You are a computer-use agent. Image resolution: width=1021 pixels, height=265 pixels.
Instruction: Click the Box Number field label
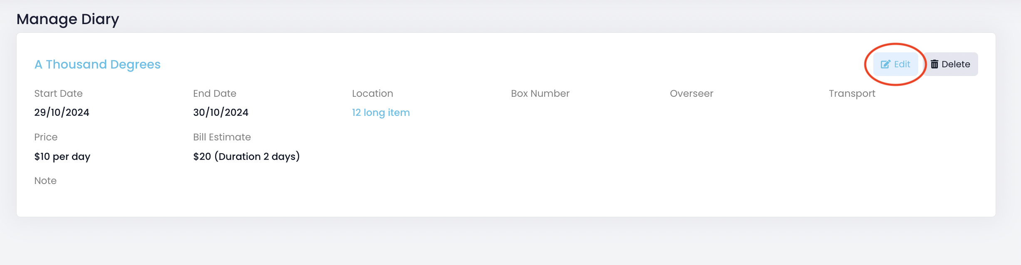click(540, 93)
